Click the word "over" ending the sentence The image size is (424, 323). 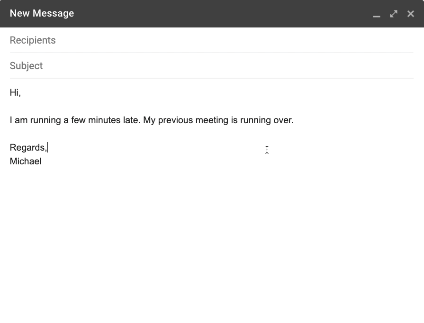pos(283,120)
